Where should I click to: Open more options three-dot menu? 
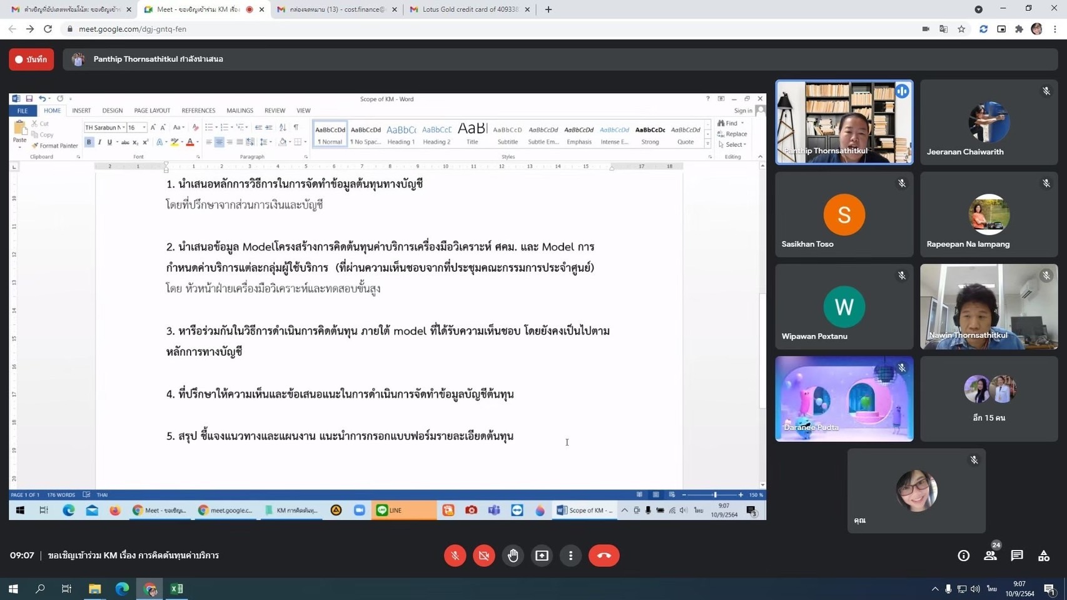tap(570, 555)
